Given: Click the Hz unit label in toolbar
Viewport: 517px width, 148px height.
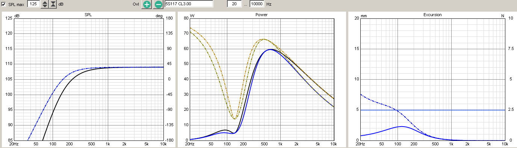Looking at the screenshot, I should point(269,5).
